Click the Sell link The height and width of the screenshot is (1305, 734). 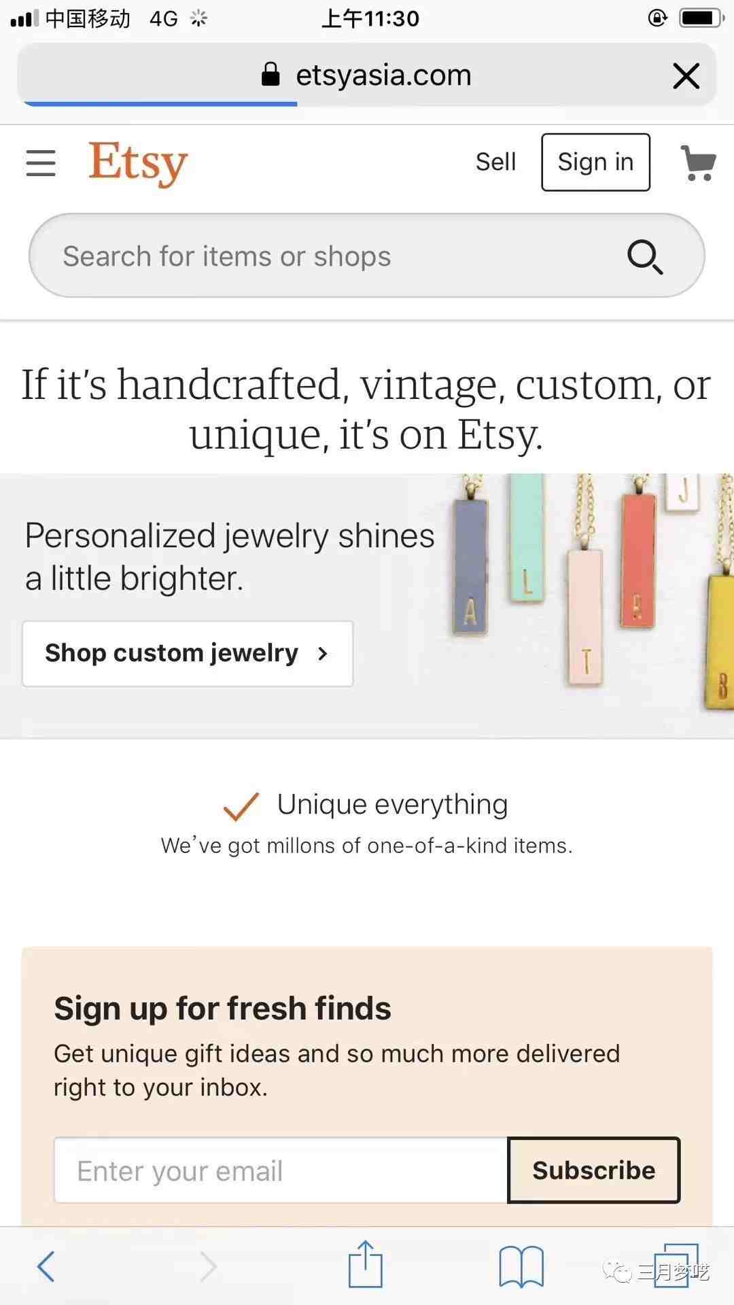pos(495,162)
